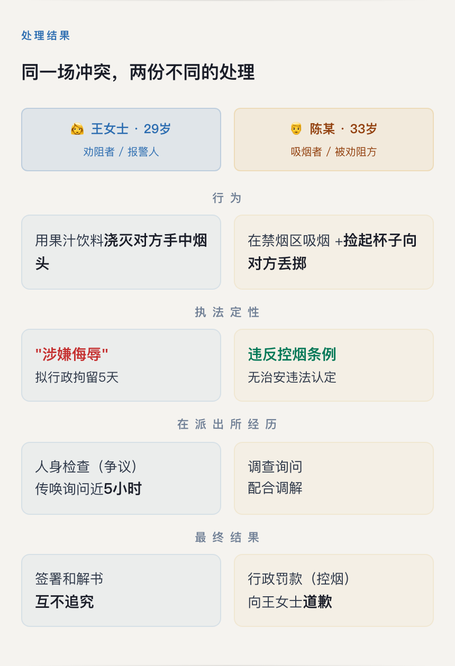Click the man emoji beside 陈某
Viewport: 455px width, 666px height.
(296, 129)
